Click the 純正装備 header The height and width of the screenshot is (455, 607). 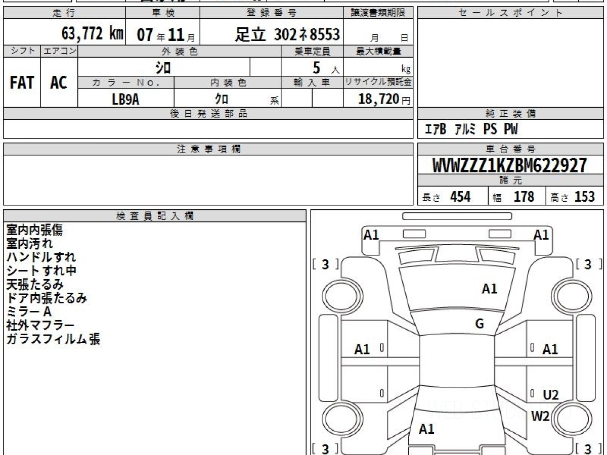[x=511, y=114]
